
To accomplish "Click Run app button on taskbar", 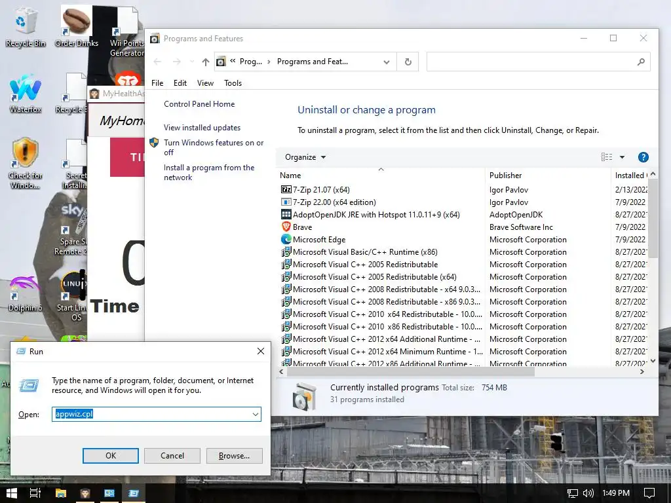I will (x=134, y=493).
